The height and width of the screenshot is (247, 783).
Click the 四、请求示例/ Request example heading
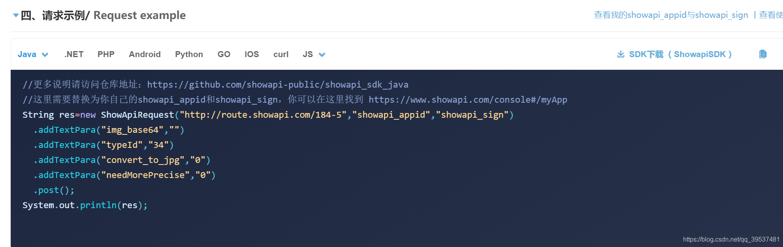click(103, 15)
